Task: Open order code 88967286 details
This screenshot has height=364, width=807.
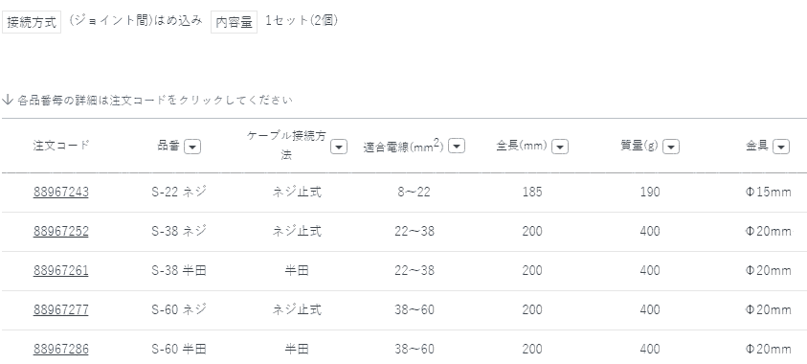Action: coord(60,349)
